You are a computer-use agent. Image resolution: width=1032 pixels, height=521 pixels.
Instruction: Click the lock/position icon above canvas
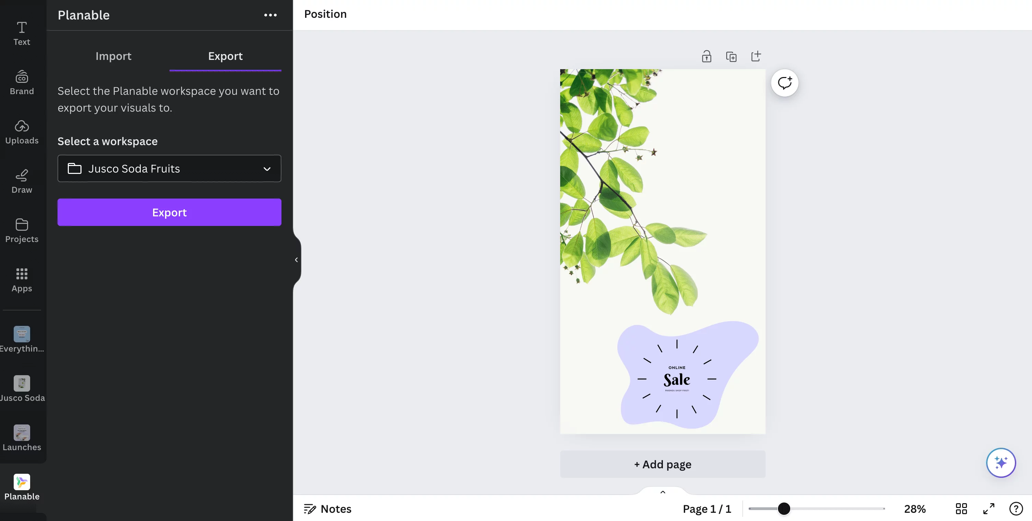pos(706,56)
